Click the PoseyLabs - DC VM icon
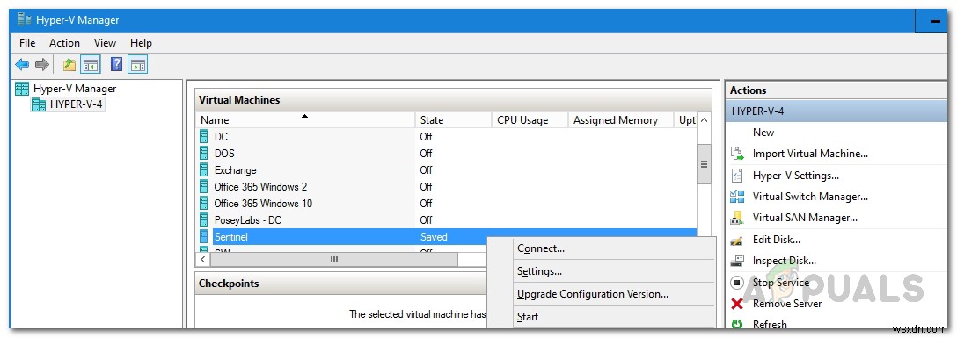 204,219
